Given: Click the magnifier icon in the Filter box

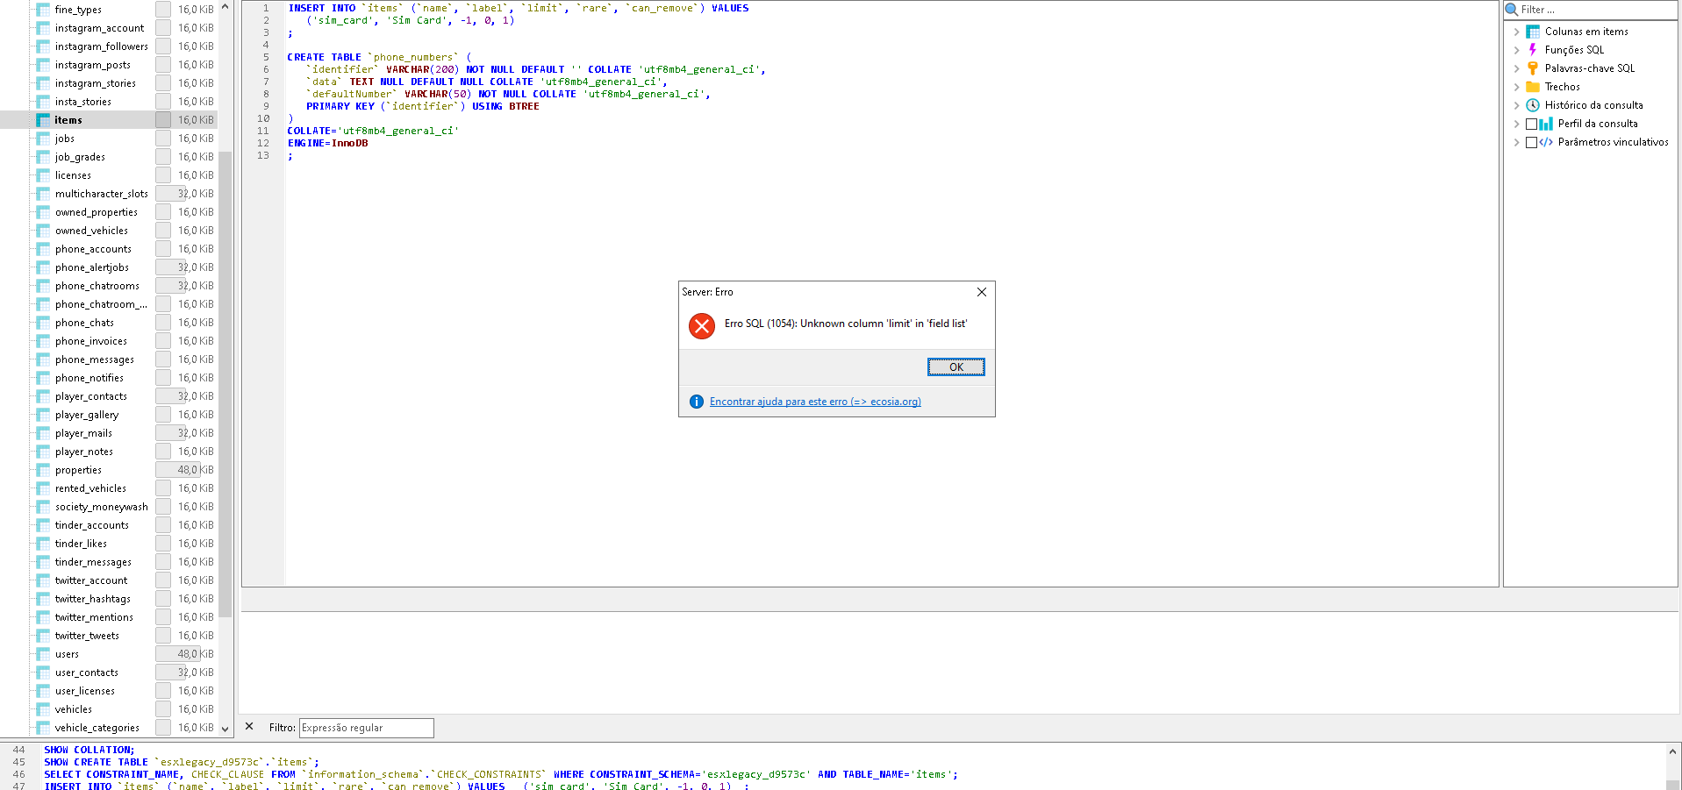Looking at the screenshot, I should click(1512, 10).
